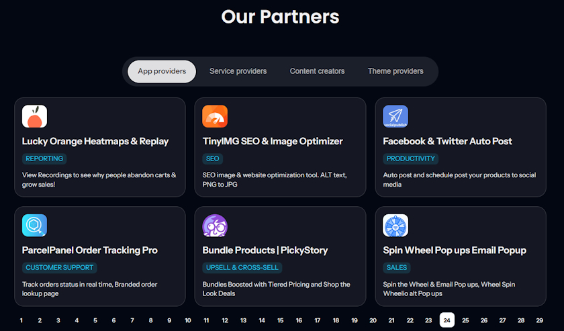Image resolution: width=564 pixels, height=331 pixels.
Task: Go to pagination page 17
Action: [317, 320]
